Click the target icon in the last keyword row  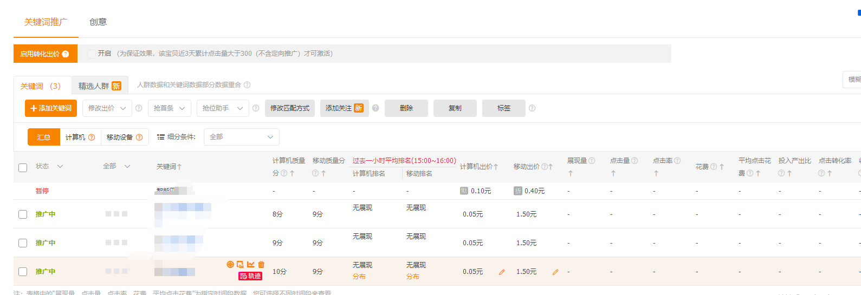230,265
